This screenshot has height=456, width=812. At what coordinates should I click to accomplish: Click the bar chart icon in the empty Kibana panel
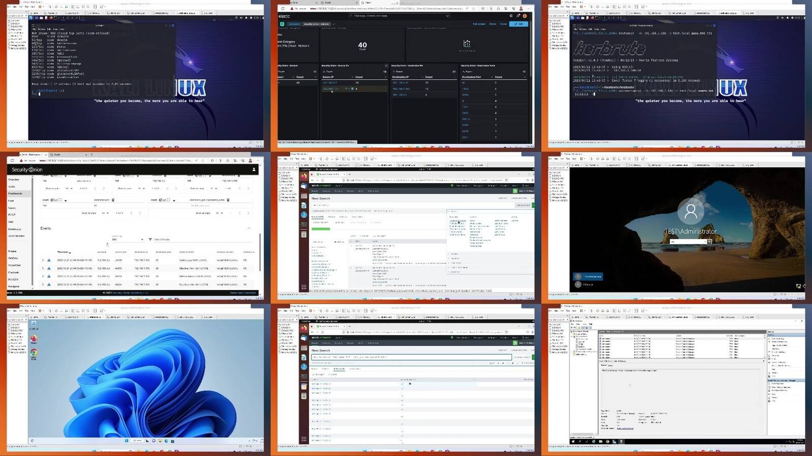(x=466, y=44)
